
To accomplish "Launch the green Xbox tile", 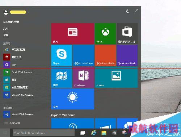I will tap(105, 34).
